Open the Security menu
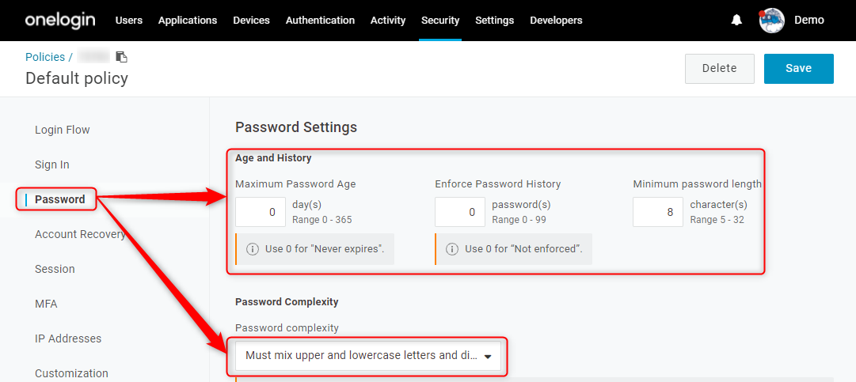 440,21
